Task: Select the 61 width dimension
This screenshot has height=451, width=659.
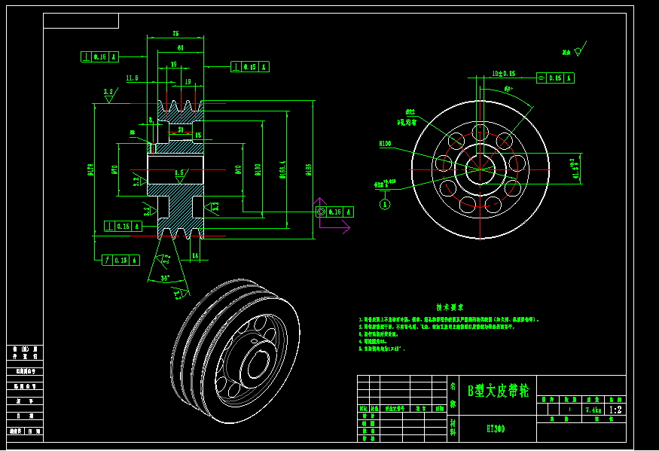Action: [180, 48]
